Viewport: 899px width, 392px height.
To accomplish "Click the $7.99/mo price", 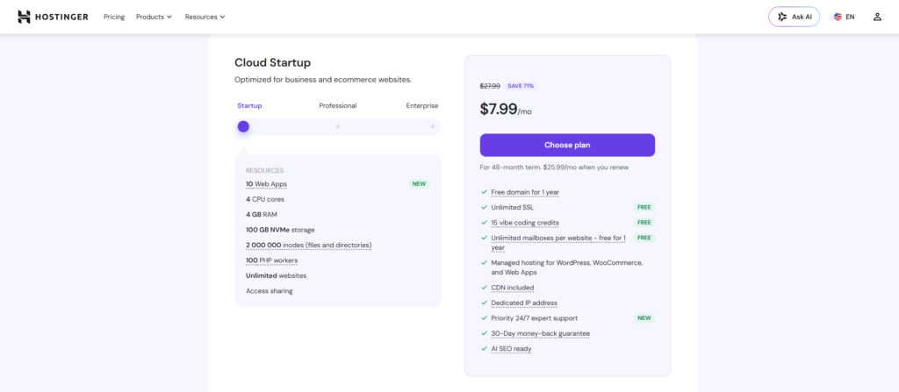I will (506, 110).
